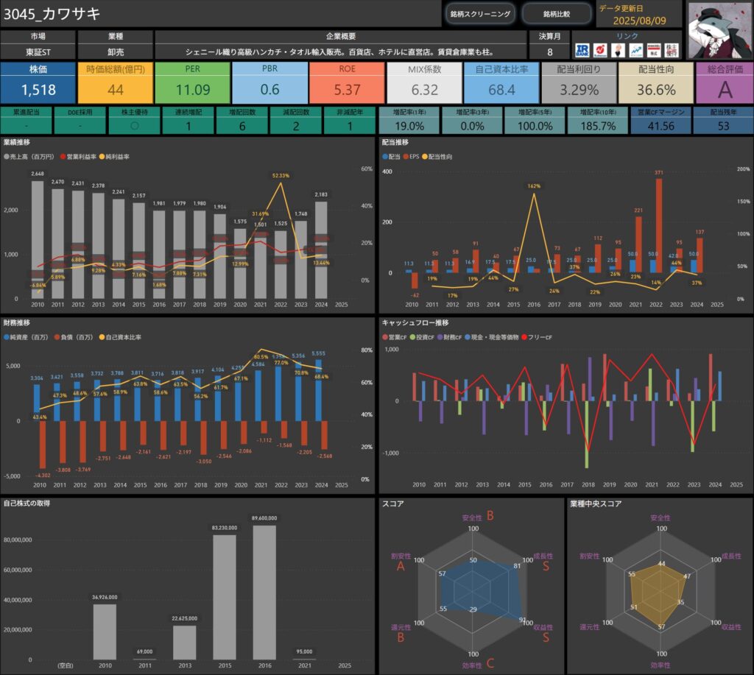754x675 pixels.
Task: Select the 2010 sales bar labeled 2,648
Action: (x=38, y=239)
